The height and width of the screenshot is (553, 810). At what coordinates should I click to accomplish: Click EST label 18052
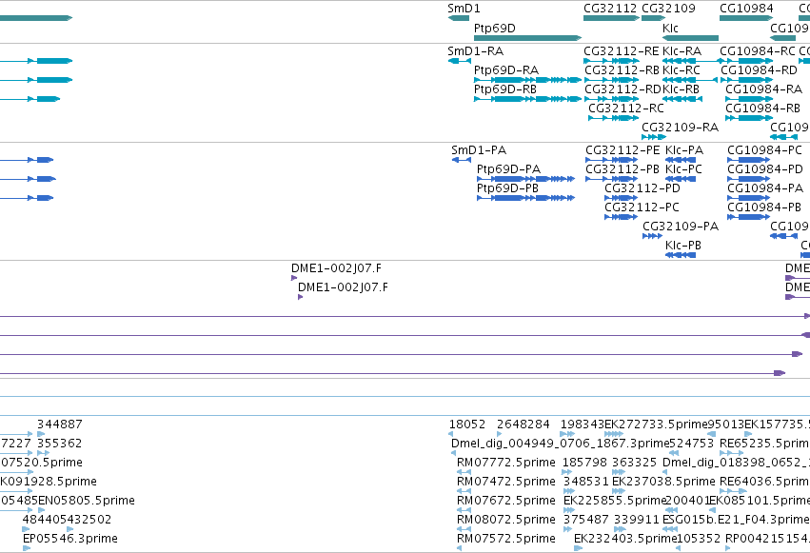point(467,425)
